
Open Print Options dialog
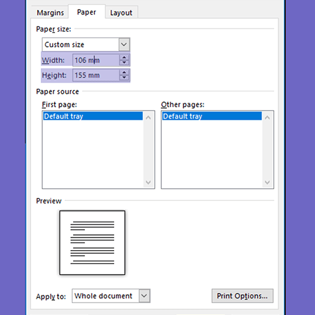(x=243, y=296)
